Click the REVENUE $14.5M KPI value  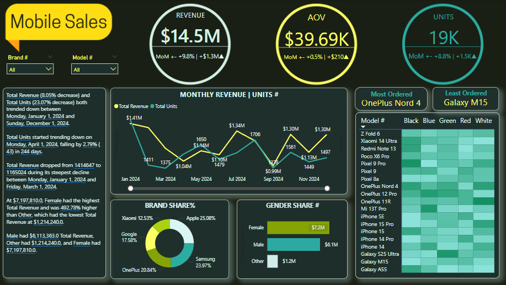coord(190,36)
